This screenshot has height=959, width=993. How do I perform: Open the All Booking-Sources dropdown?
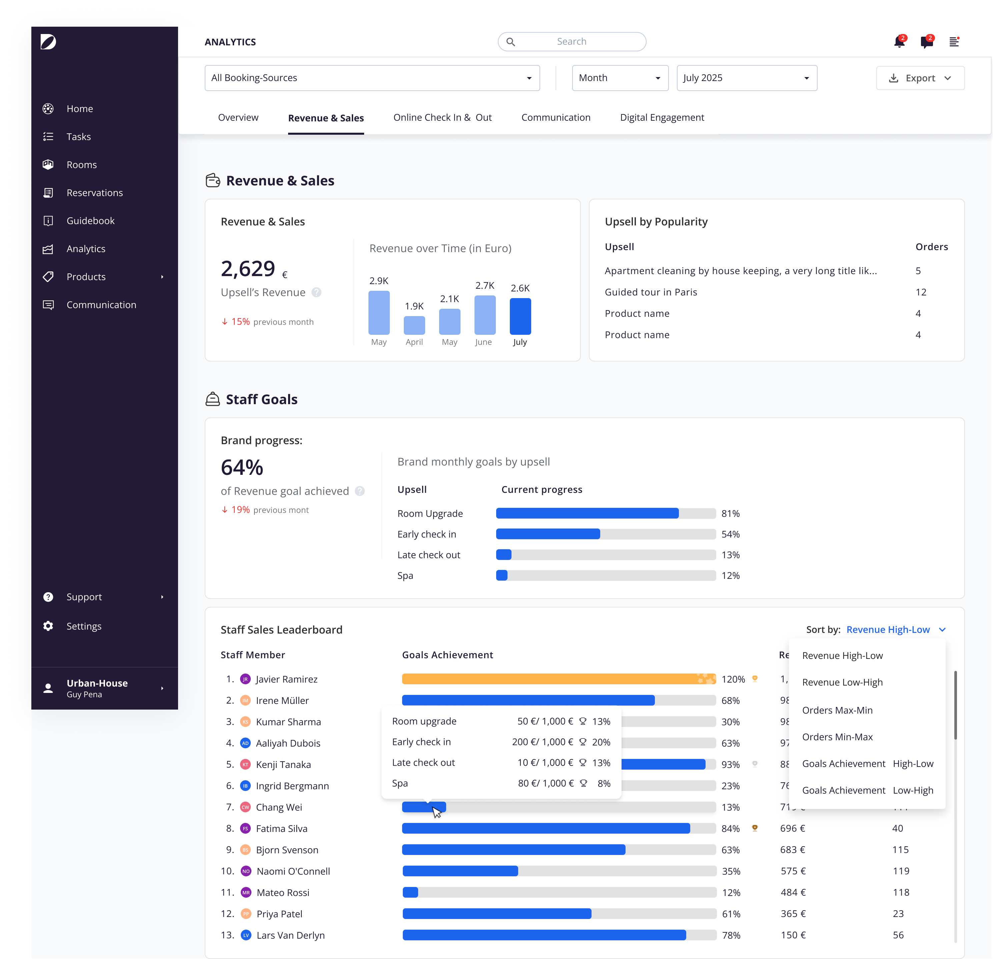[x=372, y=78]
